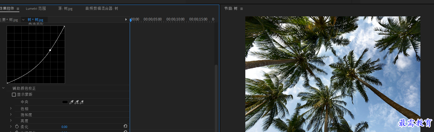Viewport: 434px width, 132px height.
Task: Toggle the timeline view arrow in effect controls
Action: [x=126, y=20]
